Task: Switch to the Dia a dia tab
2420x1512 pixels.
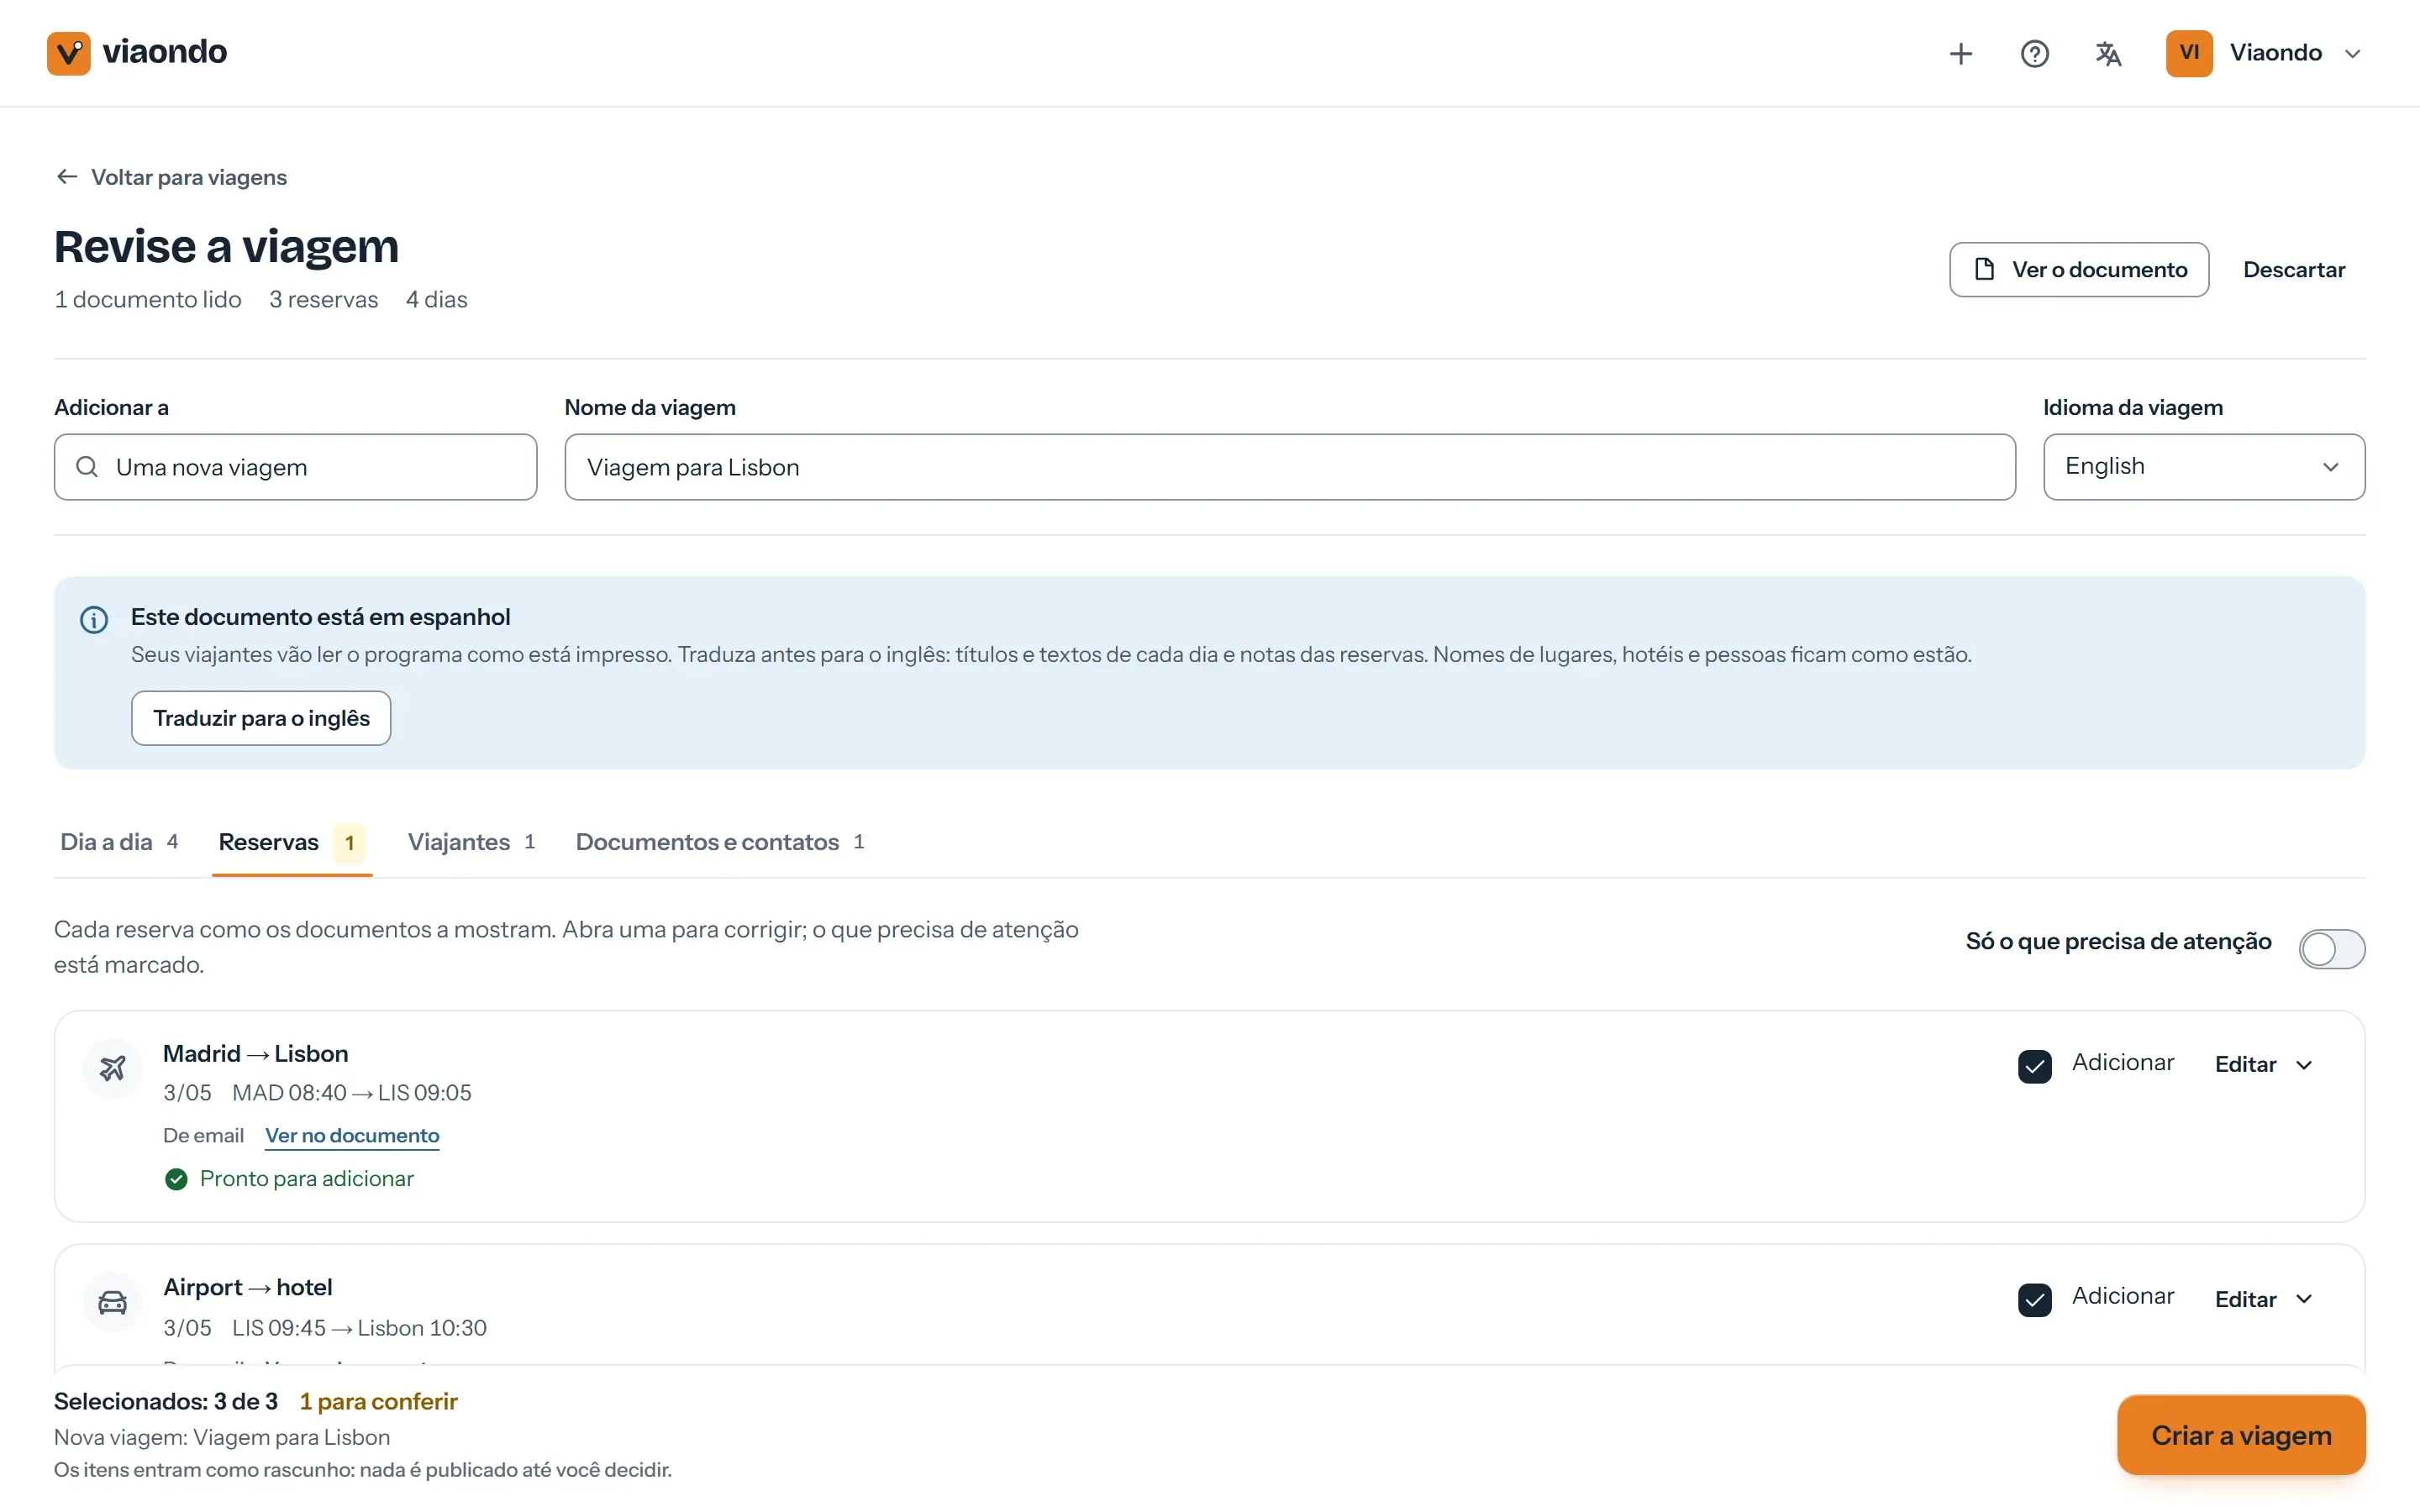Action: pos(119,842)
